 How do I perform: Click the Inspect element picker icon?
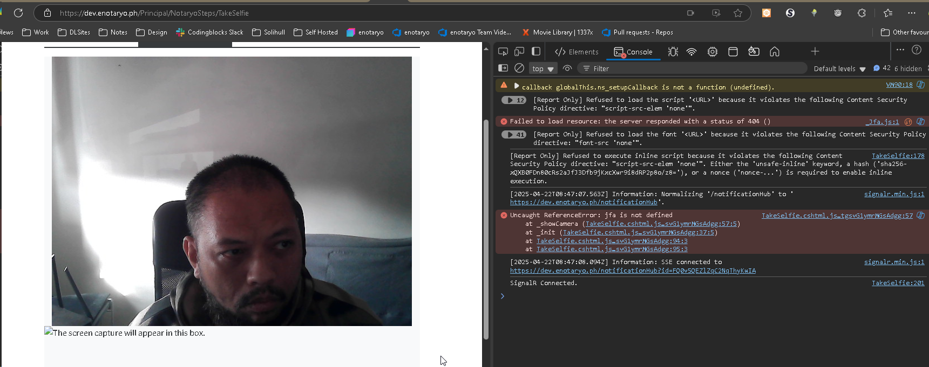pos(503,52)
